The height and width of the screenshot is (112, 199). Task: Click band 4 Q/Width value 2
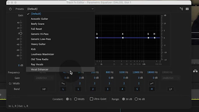(x=124, y=83)
